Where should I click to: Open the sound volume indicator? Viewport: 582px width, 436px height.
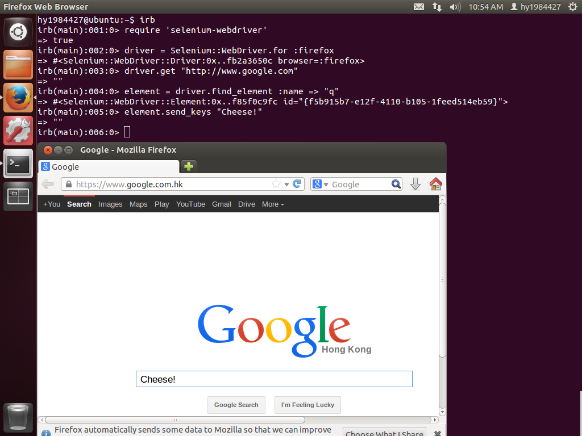click(x=455, y=7)
